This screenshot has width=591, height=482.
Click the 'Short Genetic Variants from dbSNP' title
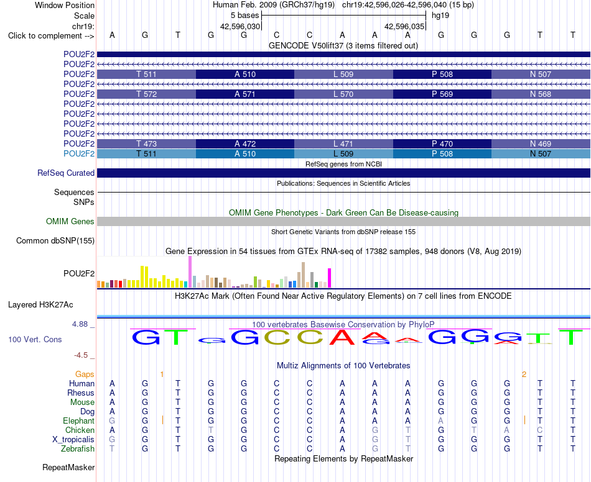pyautogui.click(x=343, y=232)
